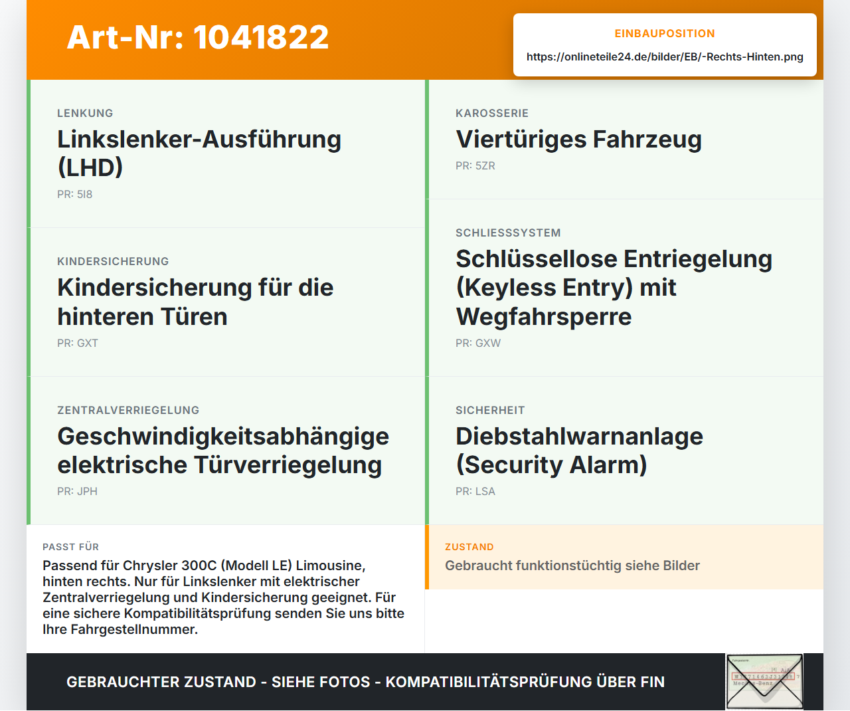
Task: Click the LENKUNG category label
Action: point(85,113)
